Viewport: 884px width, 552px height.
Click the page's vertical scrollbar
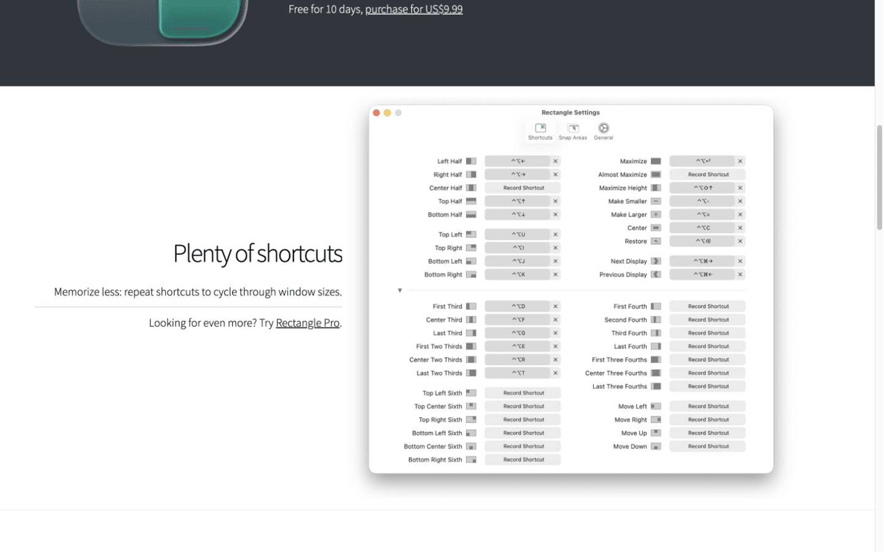pos(879,177)
